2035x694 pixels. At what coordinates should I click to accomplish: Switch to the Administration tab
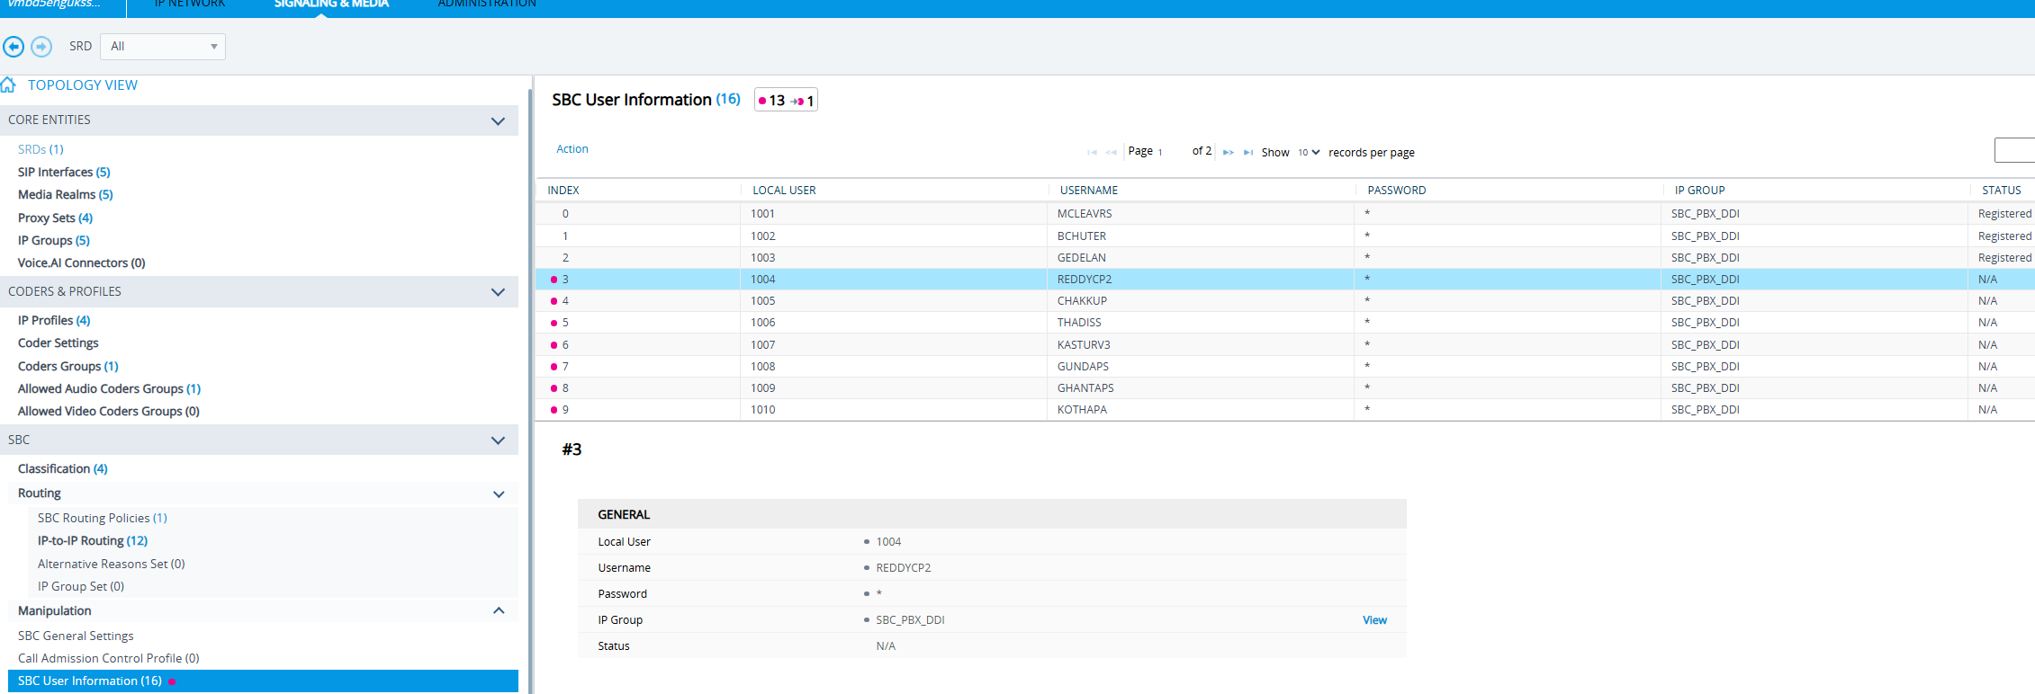(x=487, y=4)
